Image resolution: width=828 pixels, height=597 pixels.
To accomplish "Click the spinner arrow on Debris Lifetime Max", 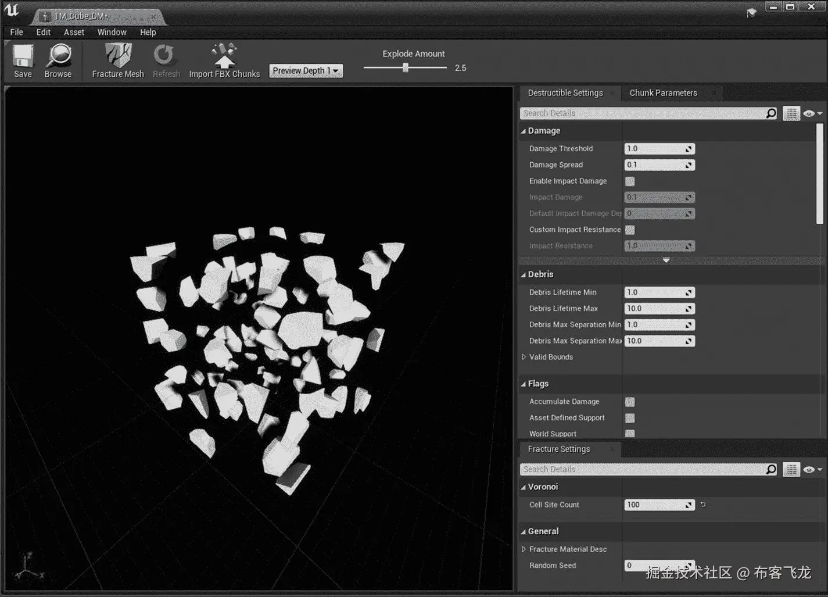I will coord(689,309).
